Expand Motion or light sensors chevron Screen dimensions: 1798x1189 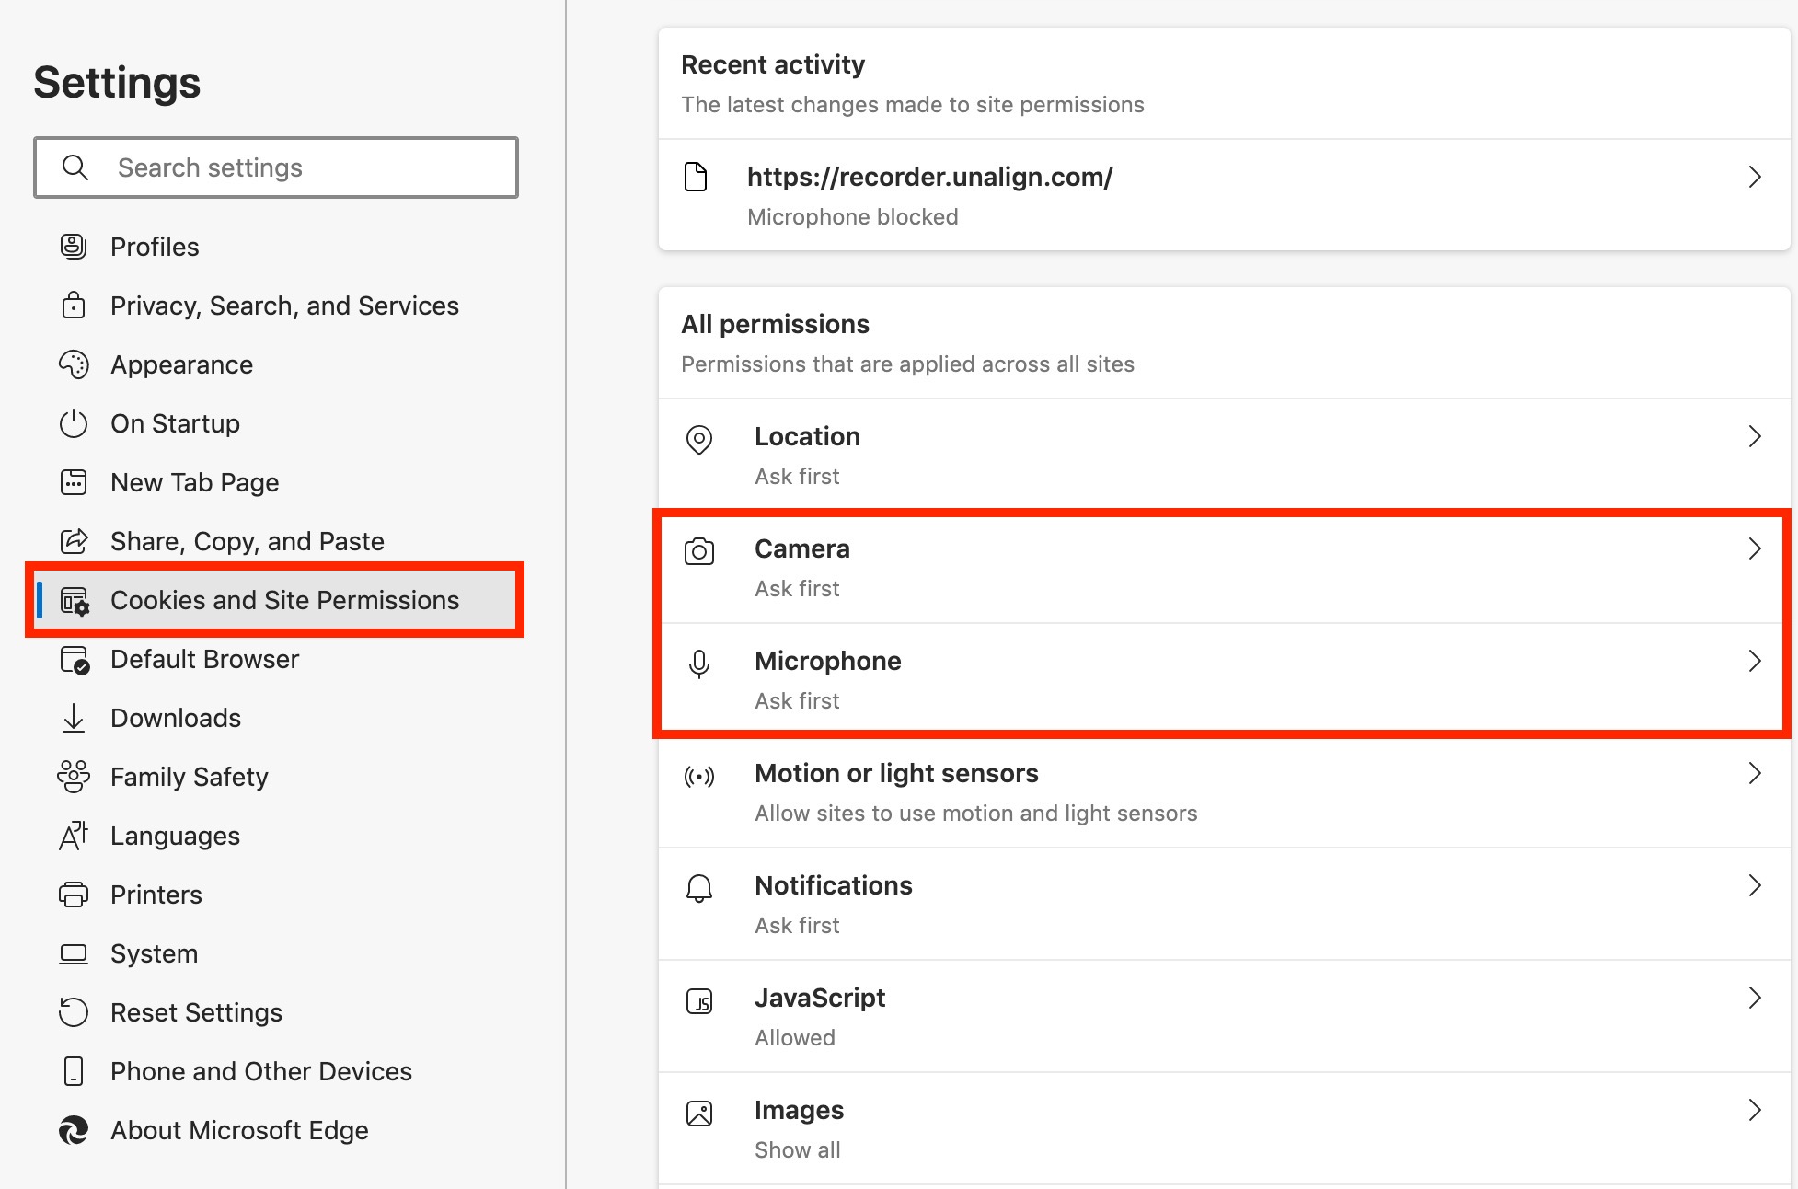click(1755, 773)
